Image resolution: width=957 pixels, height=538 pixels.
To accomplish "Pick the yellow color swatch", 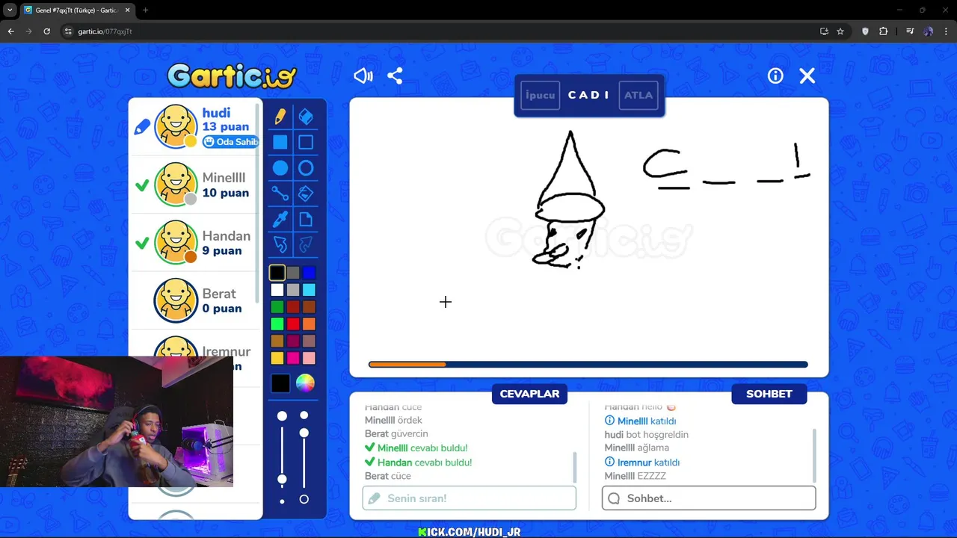I will click(x=277, y=359).
